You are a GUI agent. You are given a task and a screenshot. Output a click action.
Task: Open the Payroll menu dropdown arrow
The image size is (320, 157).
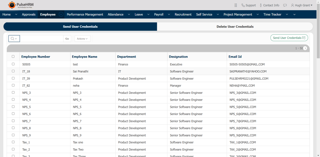click(x=169, y=14)
